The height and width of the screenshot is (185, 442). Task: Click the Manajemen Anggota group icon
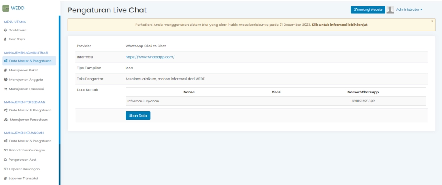5,79
